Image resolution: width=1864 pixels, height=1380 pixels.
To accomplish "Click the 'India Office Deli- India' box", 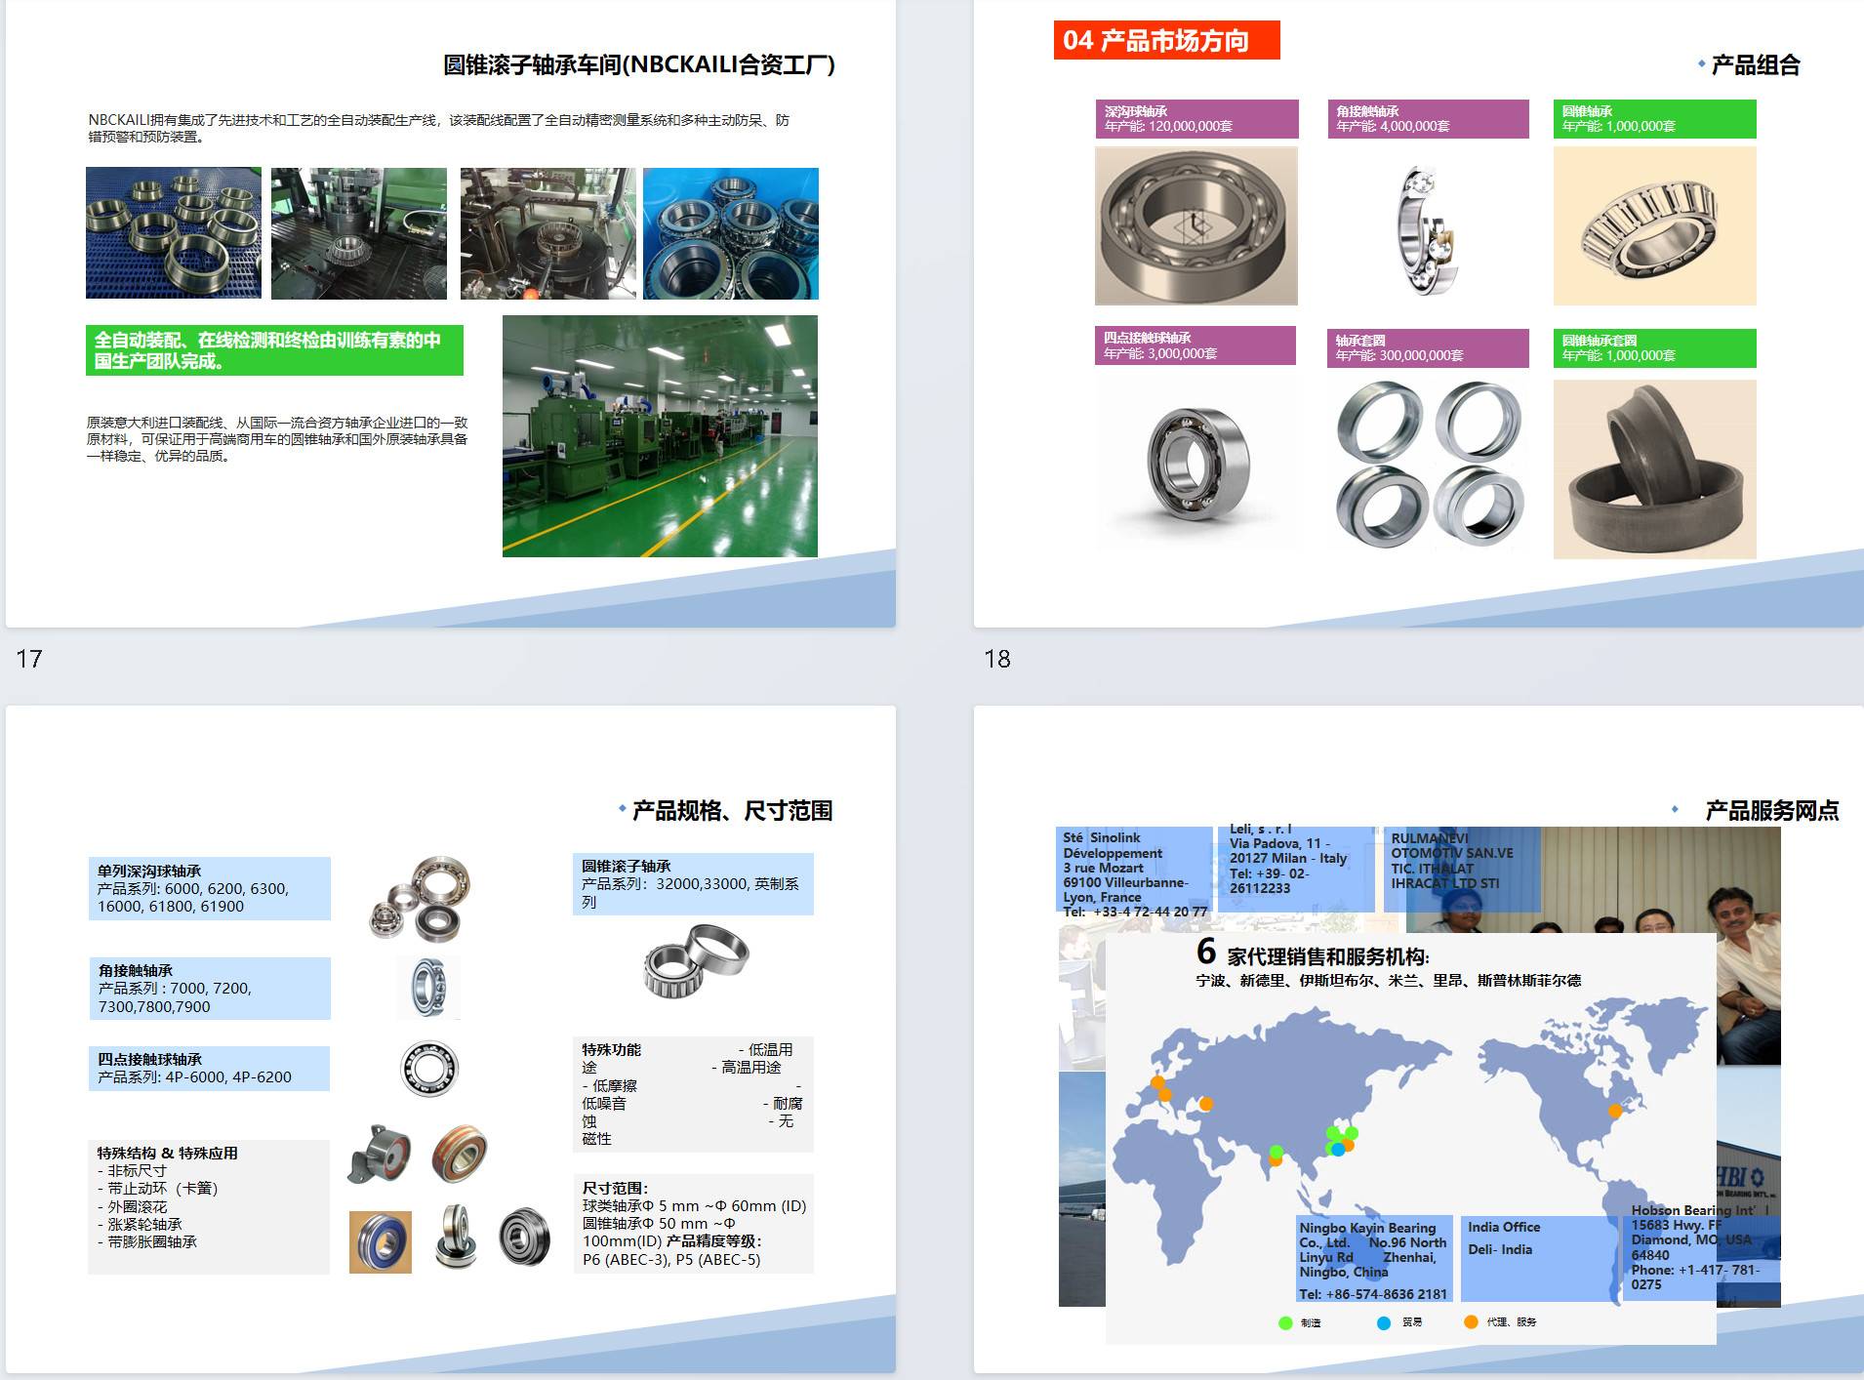I will [x=1540, y=1259].
